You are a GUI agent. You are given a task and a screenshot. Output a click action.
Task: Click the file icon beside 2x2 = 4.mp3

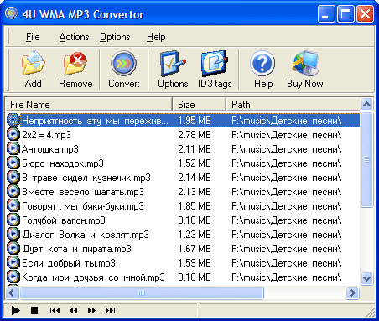click(13, 134)
